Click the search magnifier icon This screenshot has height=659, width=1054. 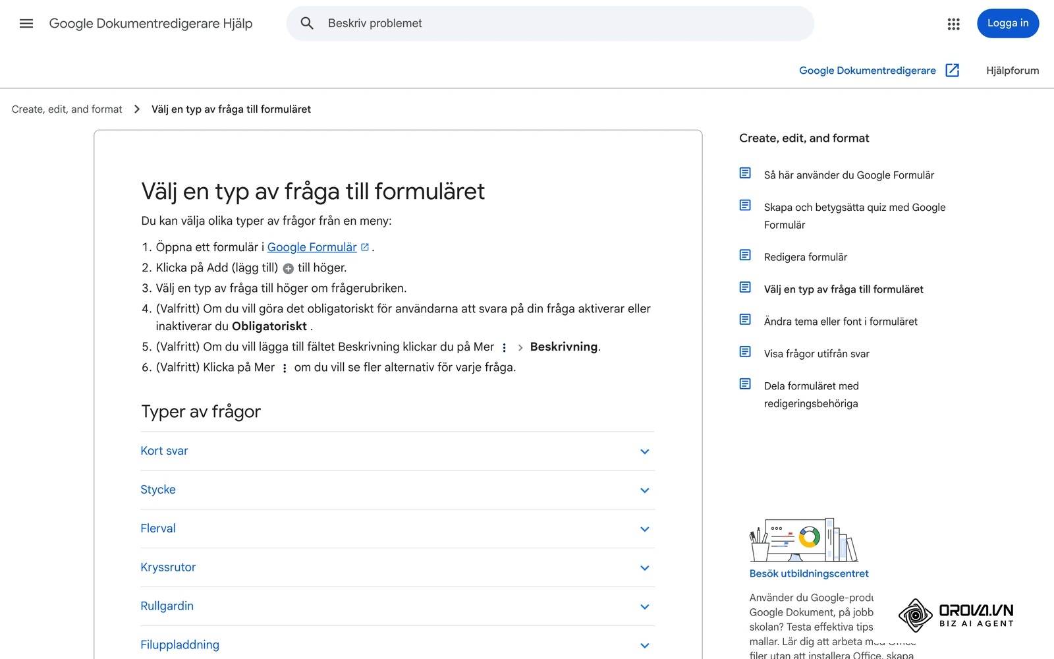(x=307, y=24)
